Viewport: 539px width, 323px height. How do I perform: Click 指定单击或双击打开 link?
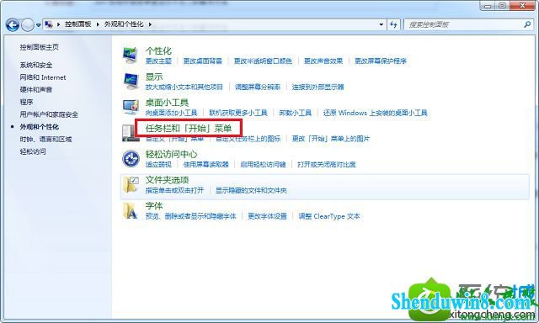pyautogui.click(x=174, y=190)
